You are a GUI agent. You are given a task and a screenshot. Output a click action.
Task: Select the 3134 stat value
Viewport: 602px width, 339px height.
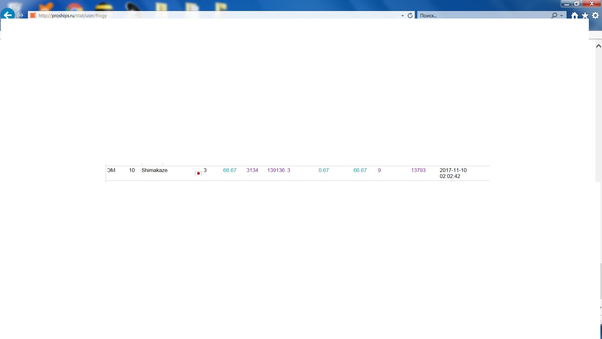click(x=252, y=170)
